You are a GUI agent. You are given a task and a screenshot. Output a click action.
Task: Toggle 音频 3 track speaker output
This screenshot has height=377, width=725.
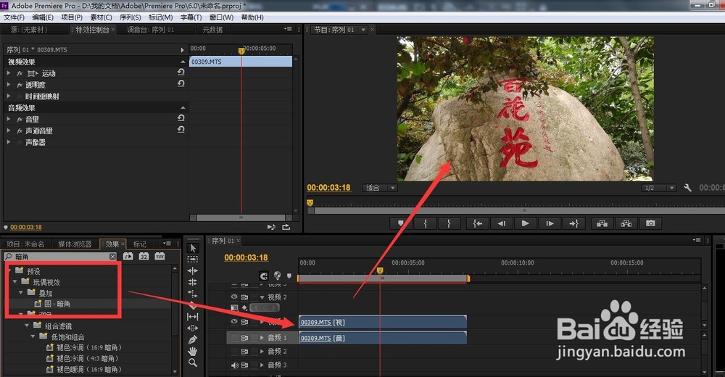tap(234, 365)
